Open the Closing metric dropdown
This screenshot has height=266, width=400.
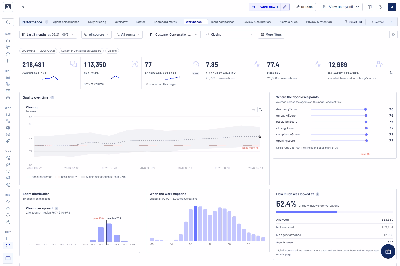[x=229, y=34]
